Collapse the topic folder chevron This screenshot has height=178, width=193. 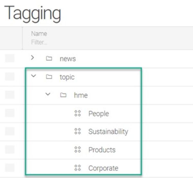[x=33, y=76]
